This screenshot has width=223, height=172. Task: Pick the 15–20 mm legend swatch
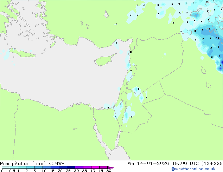(55, 167)
